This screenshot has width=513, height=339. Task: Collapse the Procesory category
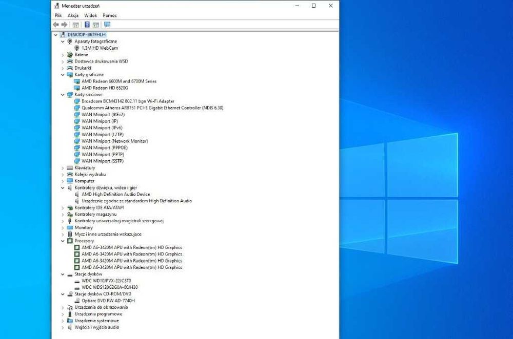coord(63,241)
